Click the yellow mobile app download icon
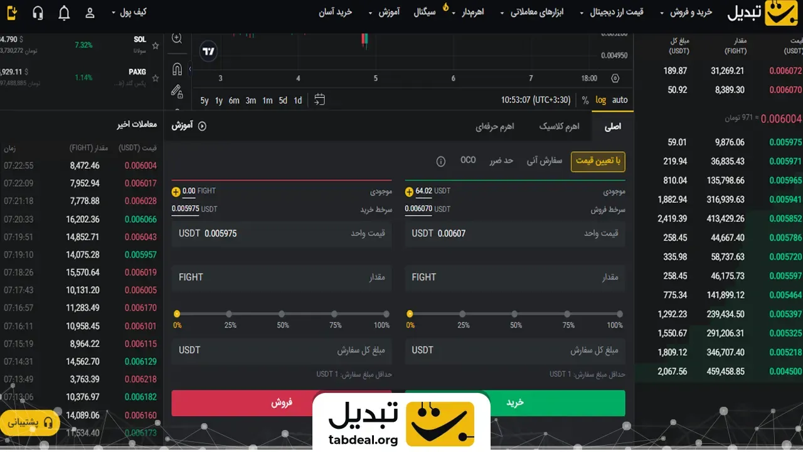The height and width of the screenshot is (452, 803). [x=11, y=13]
